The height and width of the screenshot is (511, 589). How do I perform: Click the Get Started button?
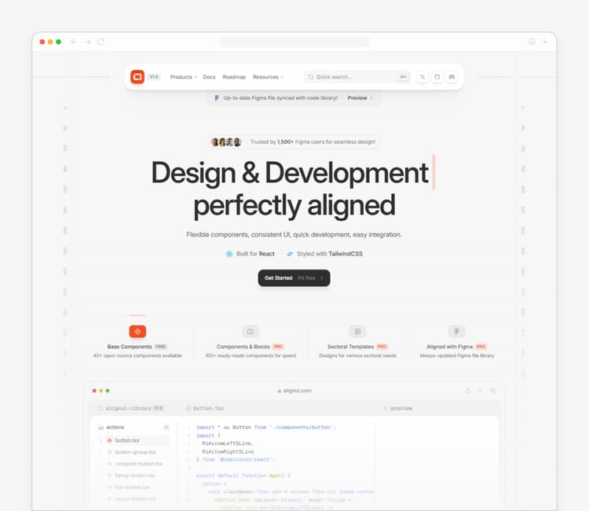click(x=294, y=278)
